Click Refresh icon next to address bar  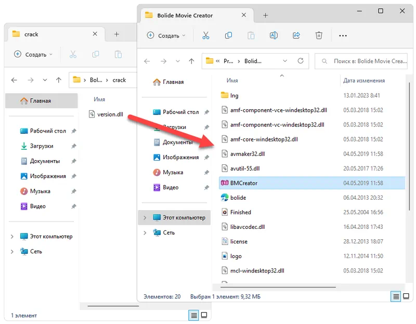(301, 61)
